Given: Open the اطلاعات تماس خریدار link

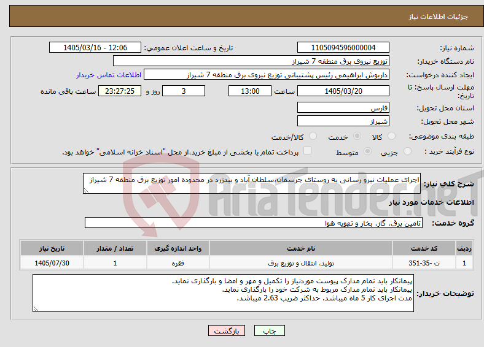Looking at the screenshot, I should tap(109, 75).
